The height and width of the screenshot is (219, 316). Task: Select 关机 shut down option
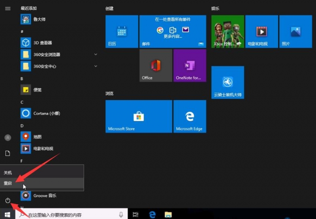(42, 172)
